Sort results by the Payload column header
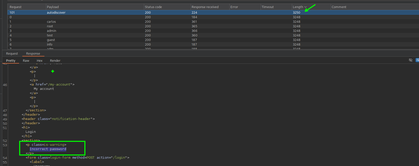The image size is (419, 166). click(x=53, y=7)
